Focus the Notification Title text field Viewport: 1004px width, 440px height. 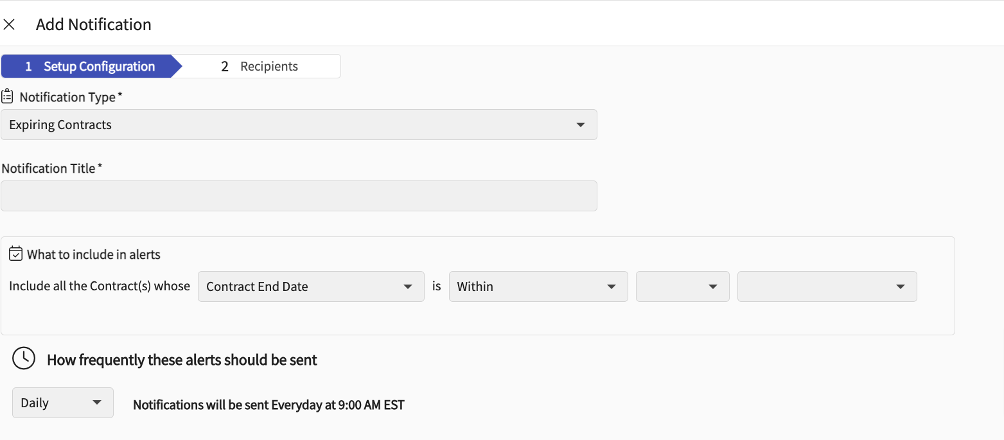pos(299,196)
